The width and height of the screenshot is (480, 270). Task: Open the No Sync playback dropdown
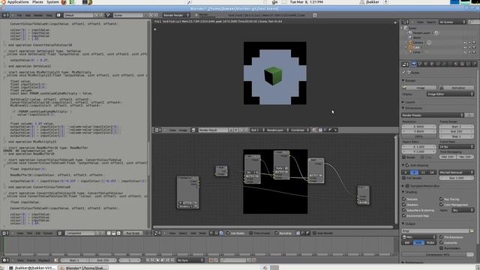coord(190,260)
